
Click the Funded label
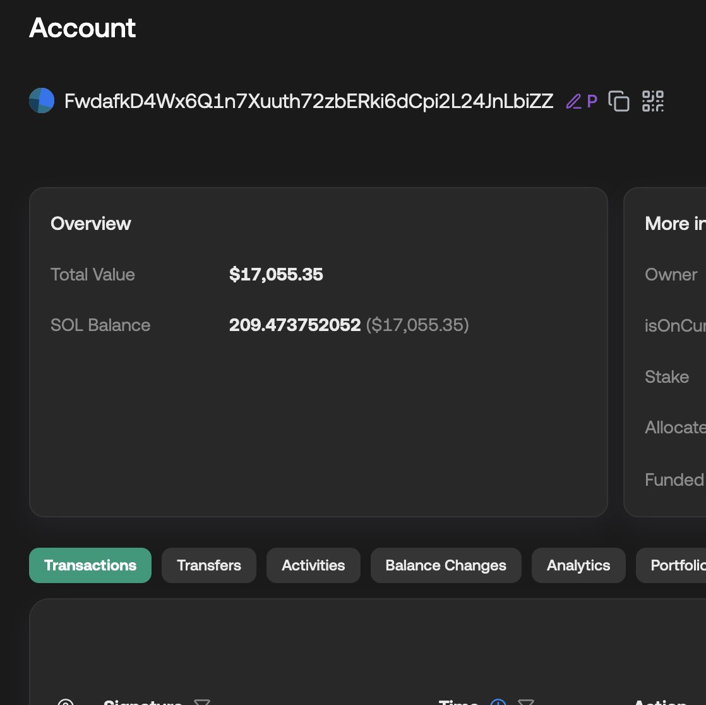674,479
